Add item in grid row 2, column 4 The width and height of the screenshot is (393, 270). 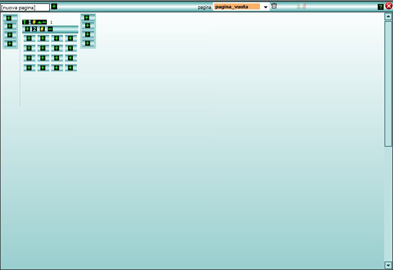[x=70, y=48]
